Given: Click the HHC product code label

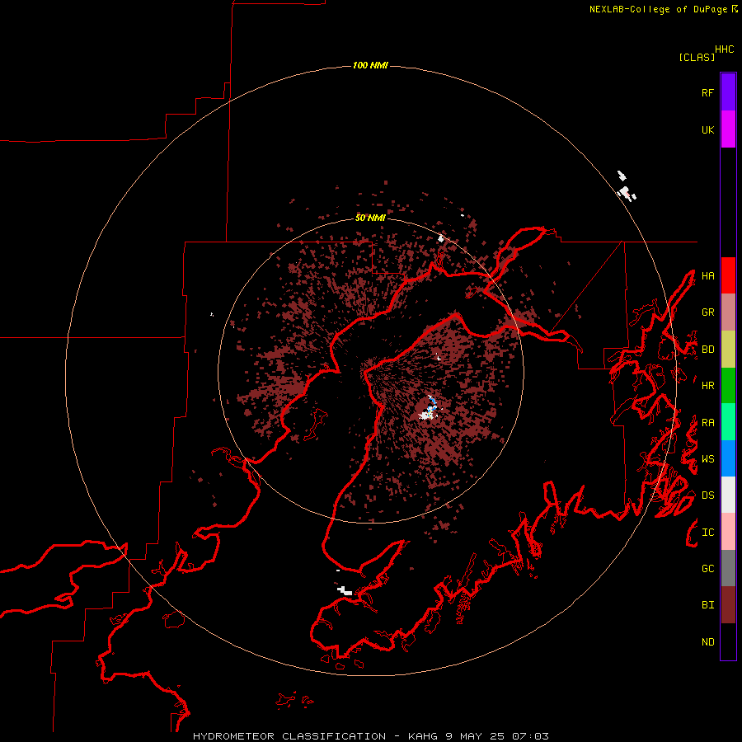Looking at the screenshot, I should pos(724,49).
